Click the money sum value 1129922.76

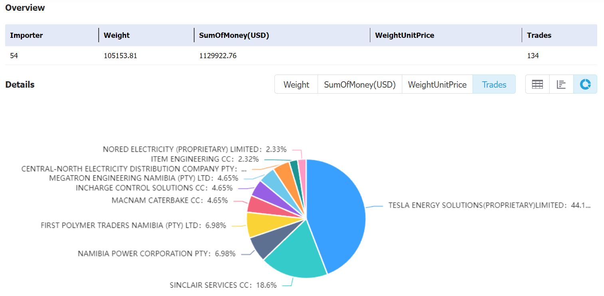(x=218, y=56)
